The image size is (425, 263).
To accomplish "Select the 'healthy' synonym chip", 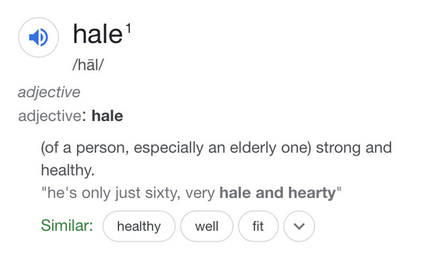I will (x=139, y=226).
